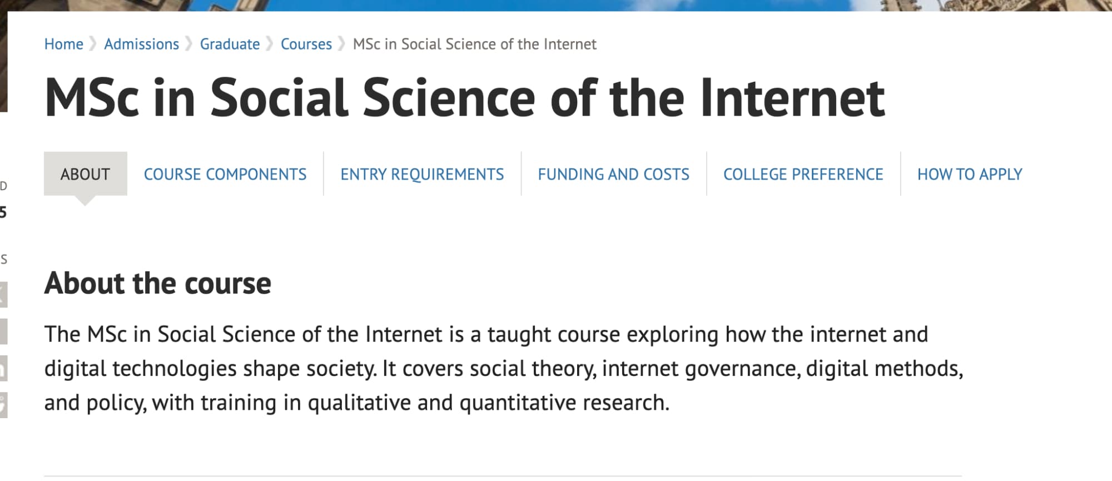
Task: Click the chevron separator after Home breadcrumb
Action: [93, 44]
